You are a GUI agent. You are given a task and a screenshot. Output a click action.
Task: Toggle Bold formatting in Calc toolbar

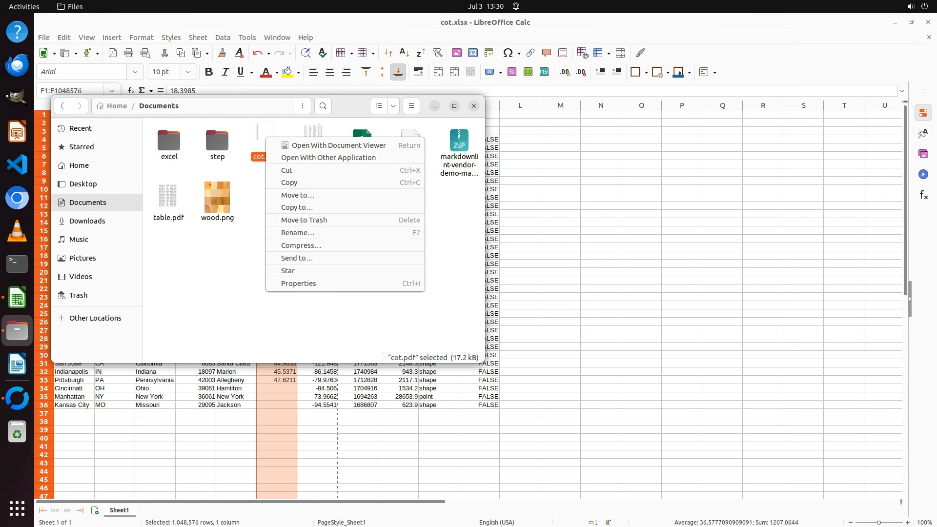tap(209, 72)
